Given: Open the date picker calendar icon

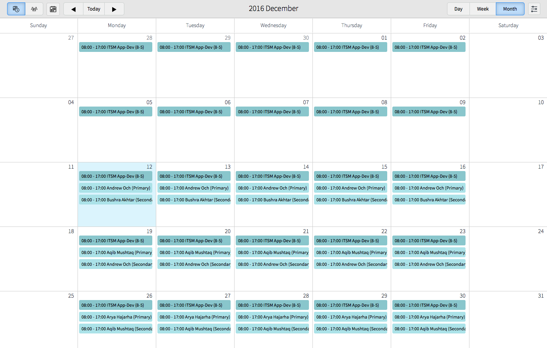Looking at the screenshot, I should pos(53,9).
